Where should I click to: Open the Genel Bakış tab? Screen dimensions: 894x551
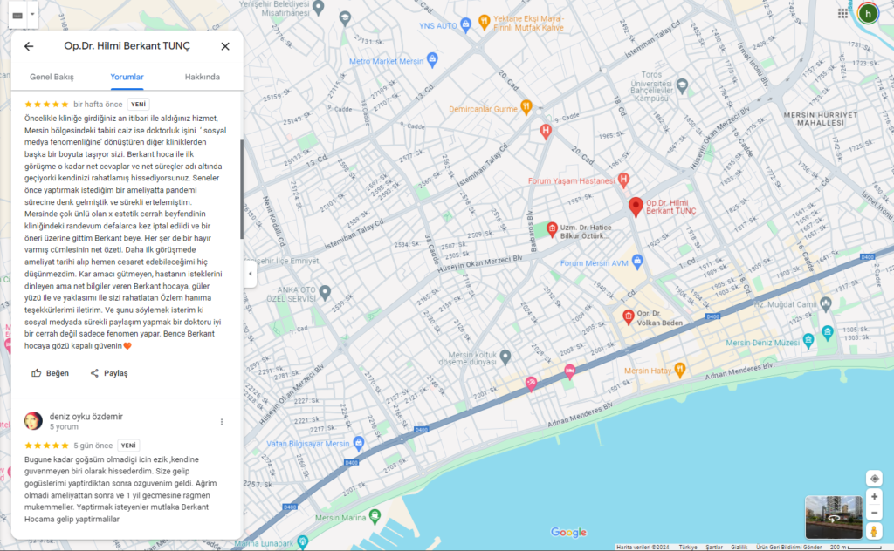click(52, 77)
